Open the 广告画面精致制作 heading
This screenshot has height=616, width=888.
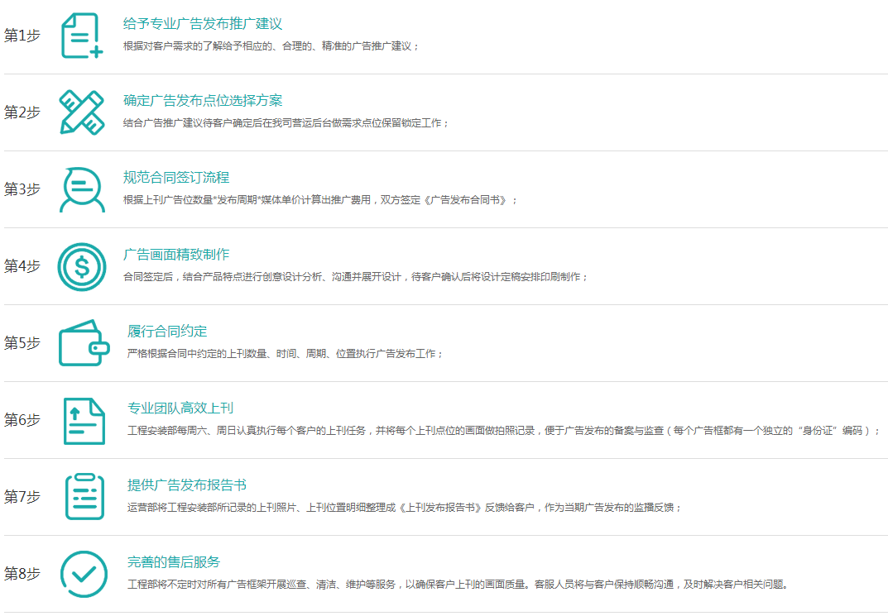(x=176, y=255)
